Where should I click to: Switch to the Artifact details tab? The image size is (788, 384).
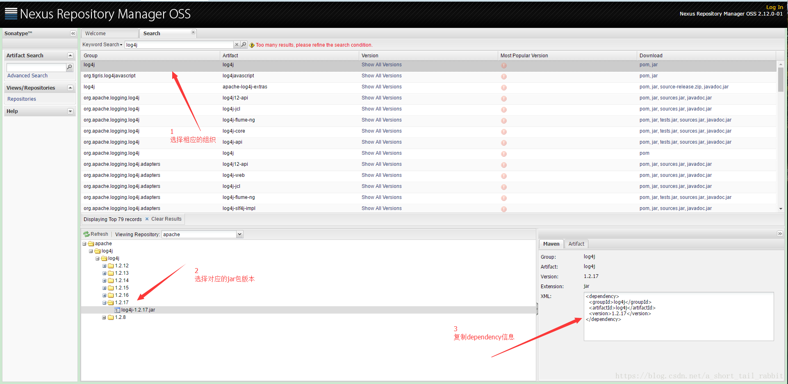tap(576, 244)
